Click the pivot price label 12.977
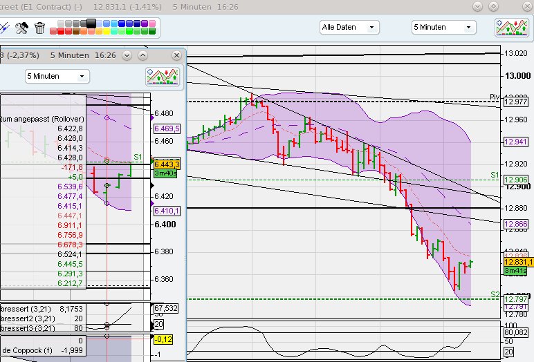Viewport: 534px width, 362px height. tap(516, 102)
